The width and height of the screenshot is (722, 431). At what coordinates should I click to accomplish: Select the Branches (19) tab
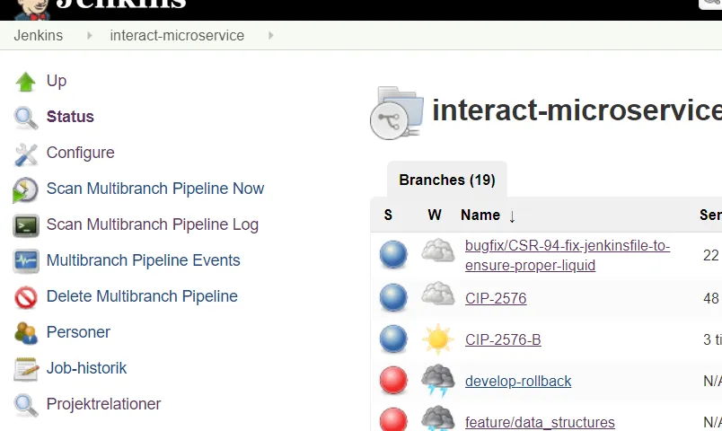click(x=447, y=180)
